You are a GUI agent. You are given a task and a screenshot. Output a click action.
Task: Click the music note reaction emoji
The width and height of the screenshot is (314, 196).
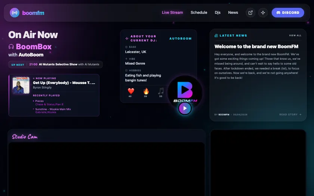click(161, 91)
